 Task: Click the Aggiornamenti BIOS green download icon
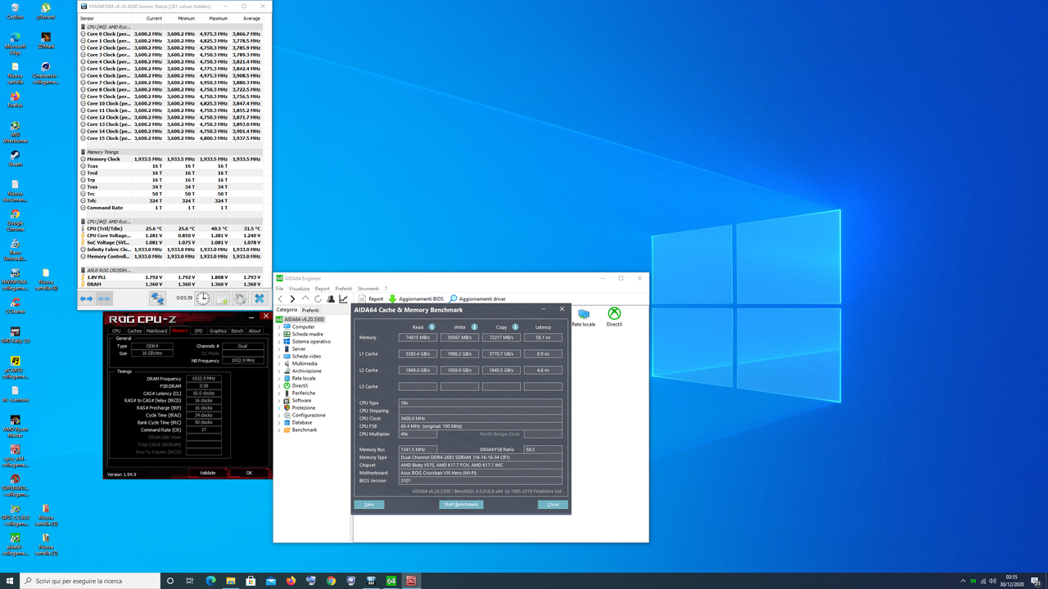tap(393, 299)
